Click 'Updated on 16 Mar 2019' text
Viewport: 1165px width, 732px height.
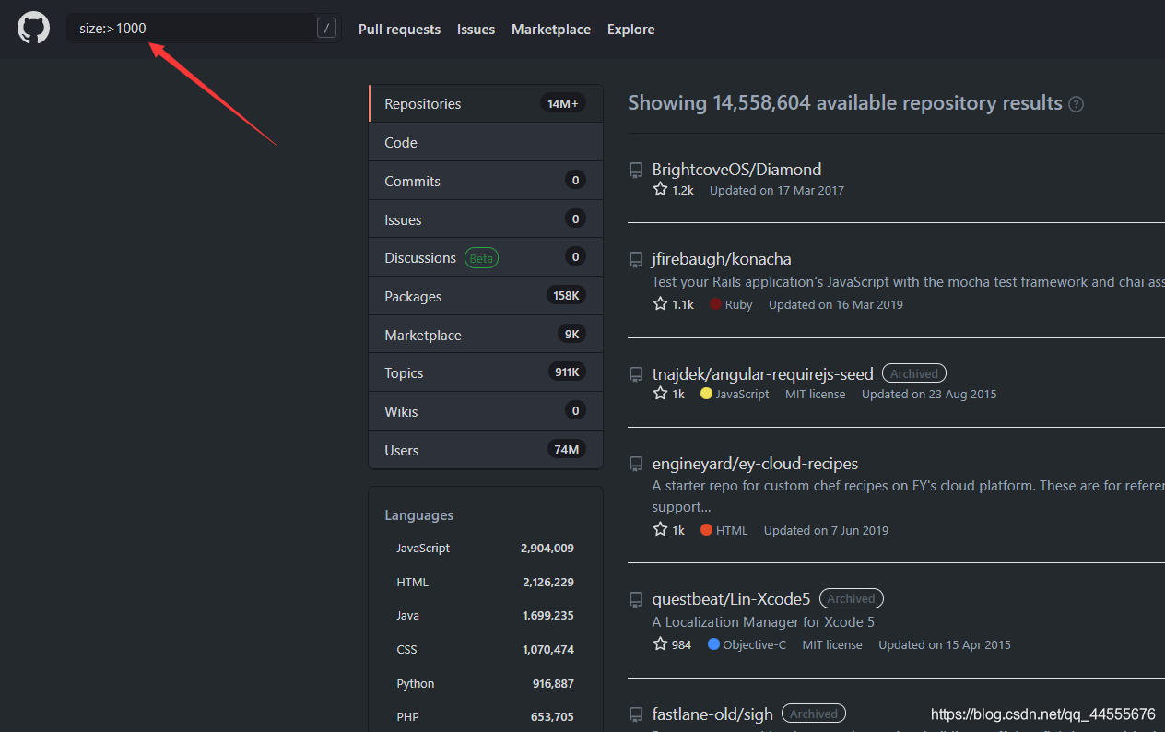click(x=836, y=304)
